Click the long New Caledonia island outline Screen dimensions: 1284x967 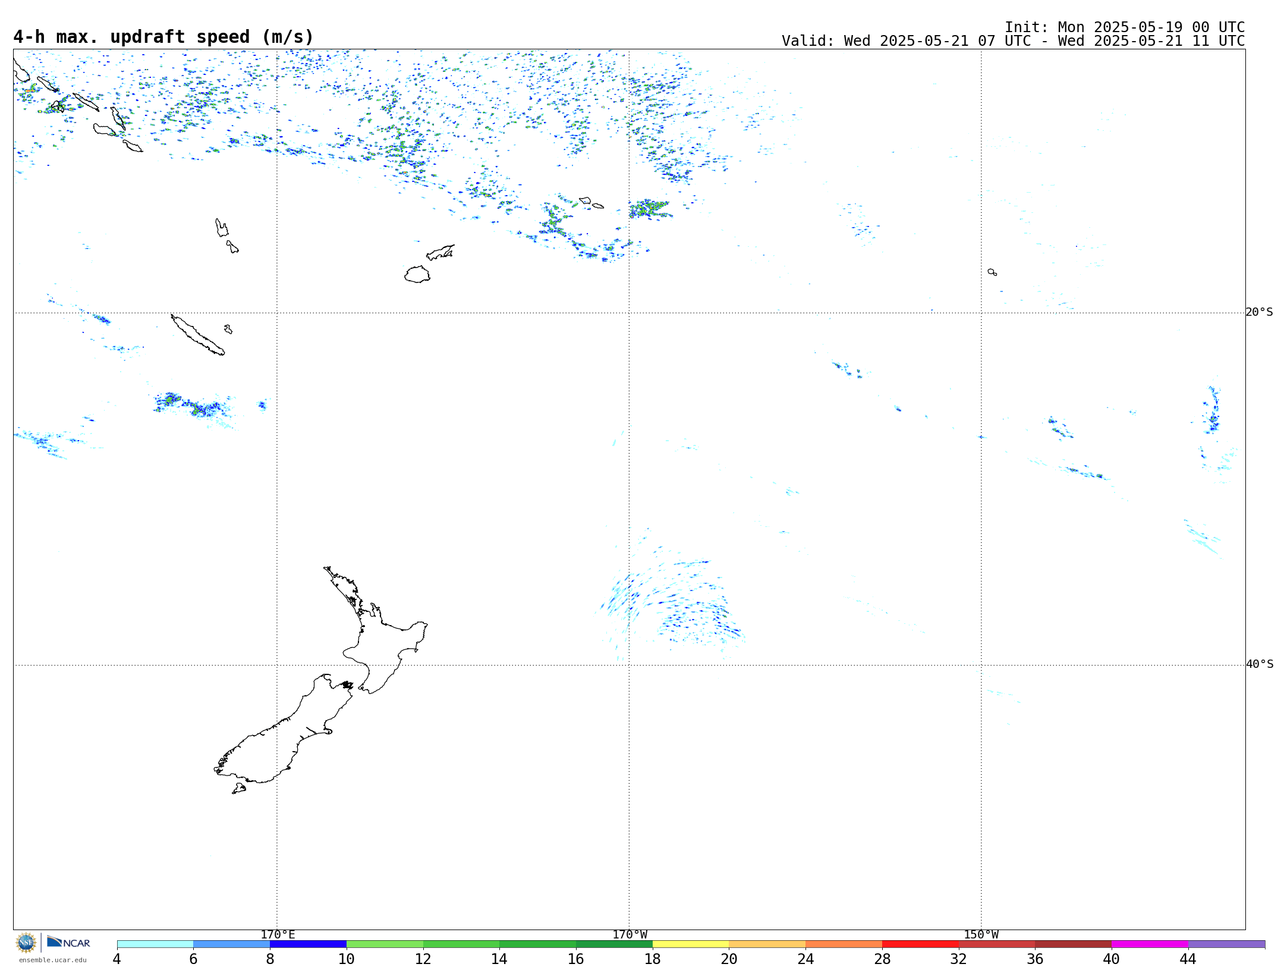[197, 335]
